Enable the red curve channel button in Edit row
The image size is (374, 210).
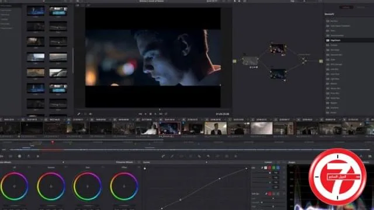point(270,168)
